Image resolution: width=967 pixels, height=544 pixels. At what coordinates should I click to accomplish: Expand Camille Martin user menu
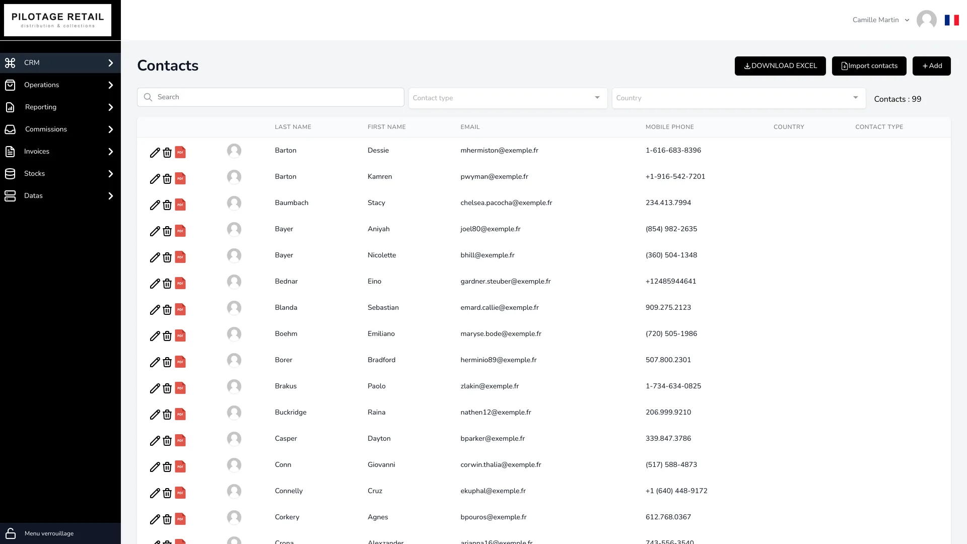[880, 20]
